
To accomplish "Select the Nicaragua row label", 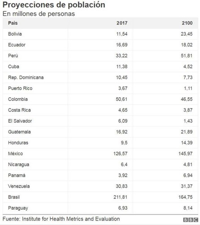I will coord(18,165).
